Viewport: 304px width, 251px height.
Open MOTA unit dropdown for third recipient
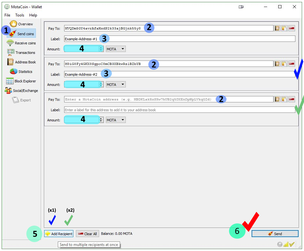116,120
